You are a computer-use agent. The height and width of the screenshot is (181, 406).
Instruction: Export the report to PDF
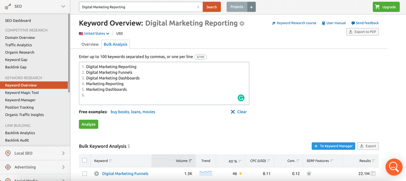click(x=362, y=32)
